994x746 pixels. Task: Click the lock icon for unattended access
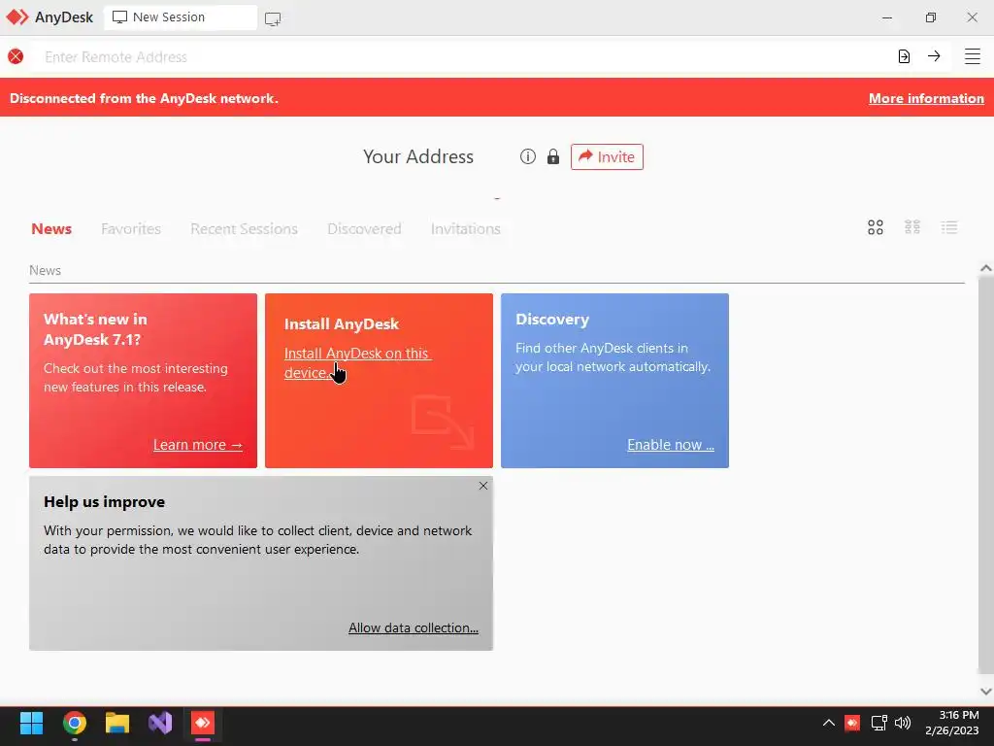click(x=552, y=156)
